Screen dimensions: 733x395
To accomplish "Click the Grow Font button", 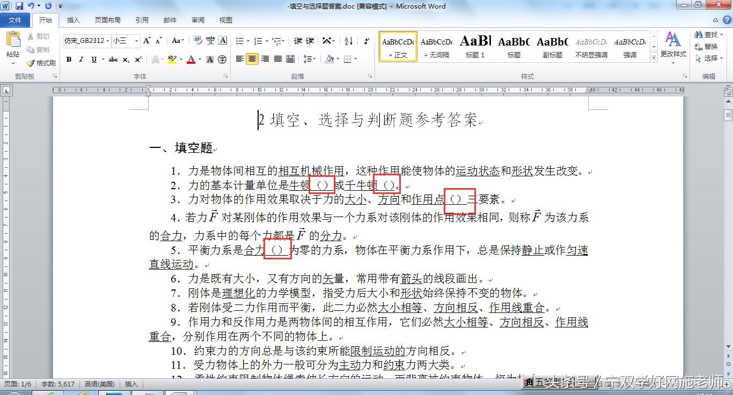I will point(146,41).
